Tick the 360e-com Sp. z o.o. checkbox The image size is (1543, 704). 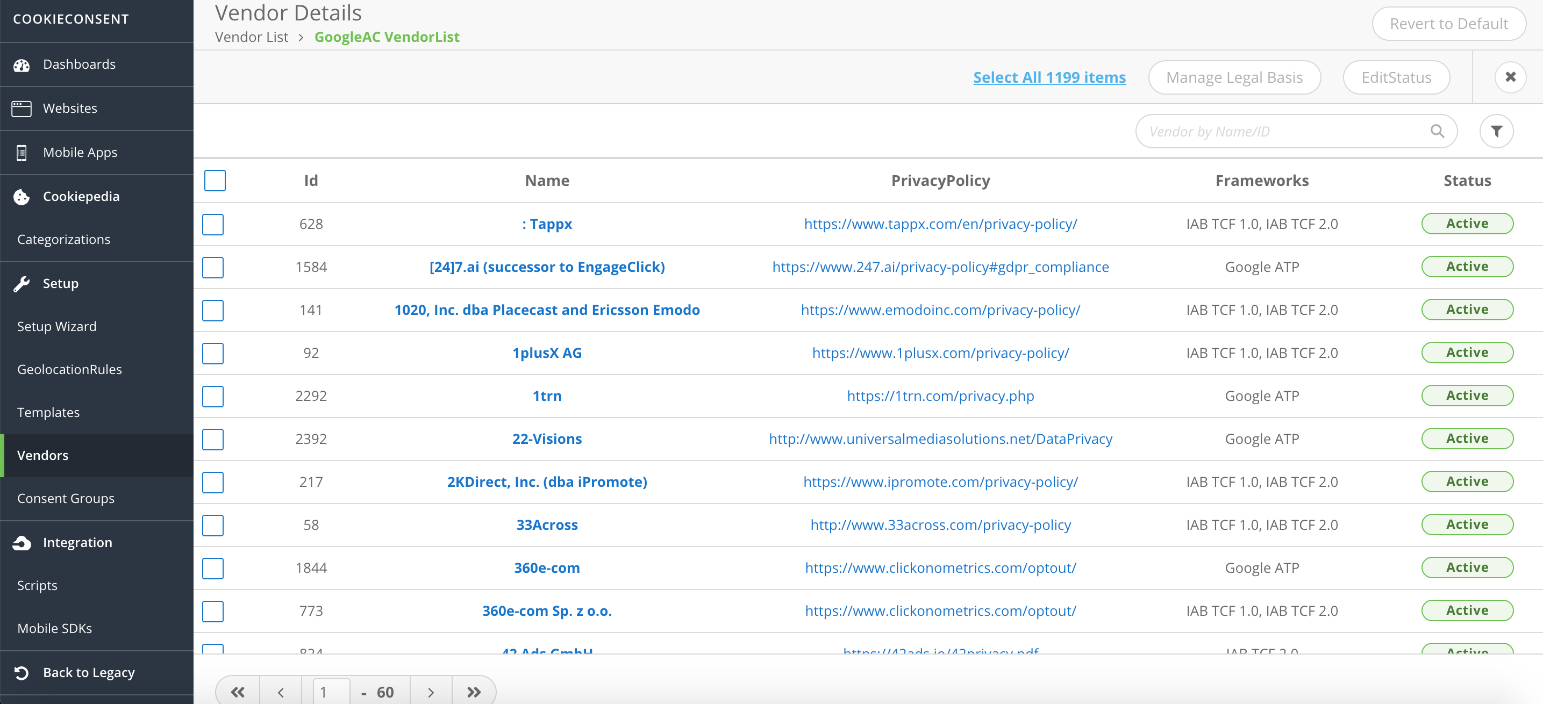point(213,612)
